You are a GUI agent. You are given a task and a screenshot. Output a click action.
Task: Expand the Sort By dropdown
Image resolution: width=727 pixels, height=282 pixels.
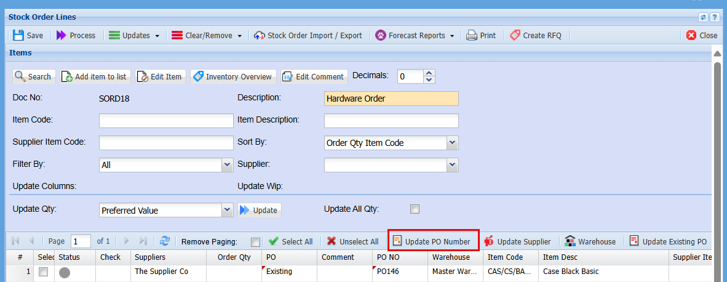click(453, 143)
